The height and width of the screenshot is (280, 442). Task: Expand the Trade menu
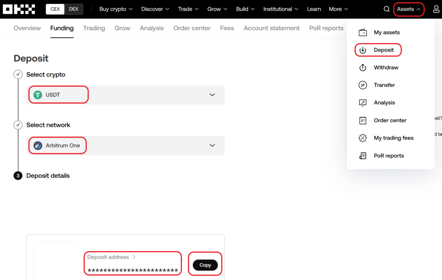click(188, 9)
